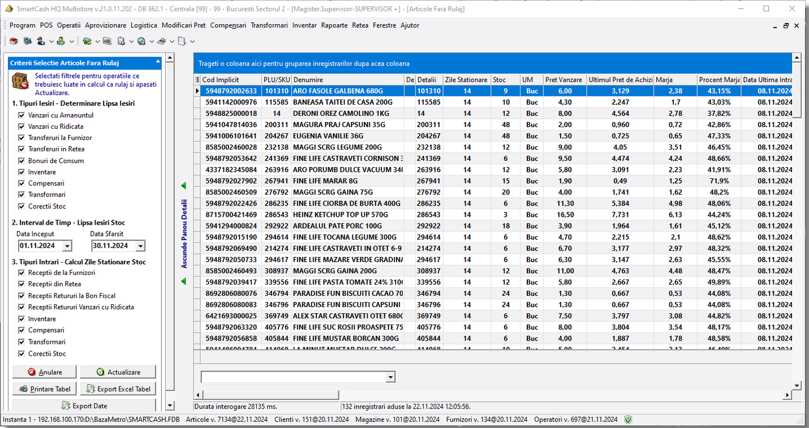This screenshot has width=809, height=428.
Task: Click the office buildings toolbar icon
Action: point(27,41)
